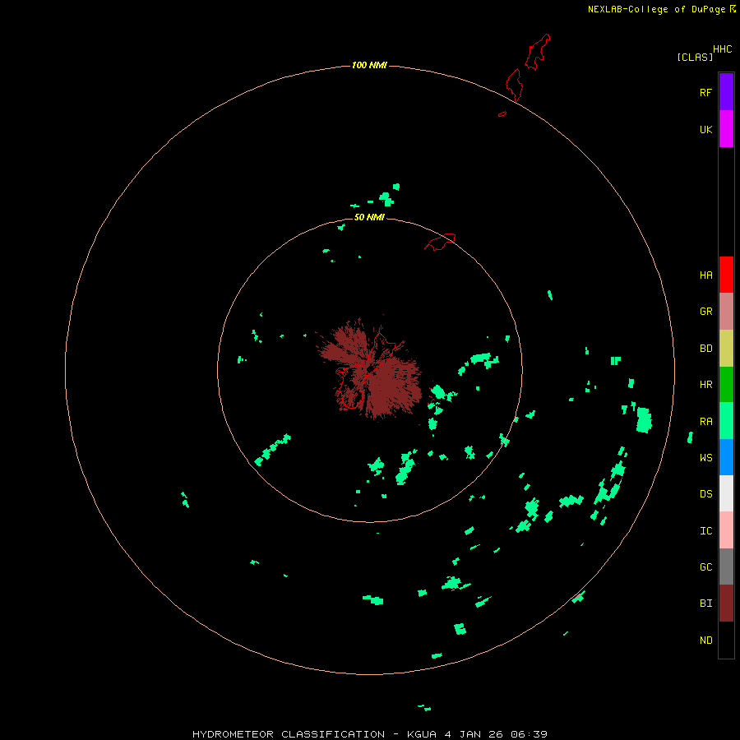Select the BD yellow legend swatch
The height and width of the screenshot is (740, 740).
click(x=726, y=348)
